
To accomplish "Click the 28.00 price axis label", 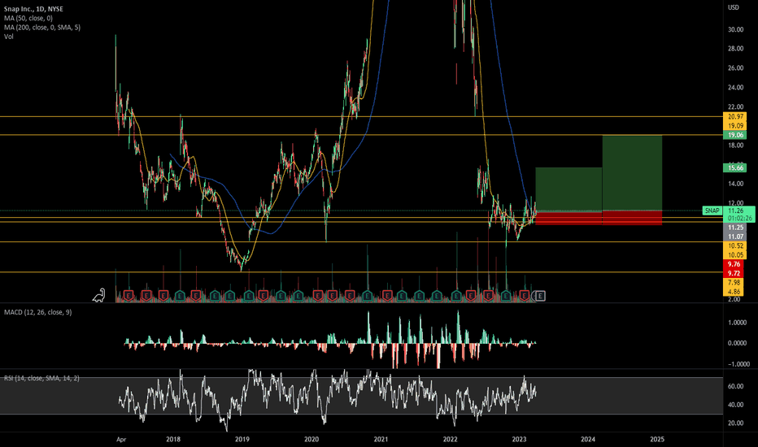I will (x=735, y=48).
